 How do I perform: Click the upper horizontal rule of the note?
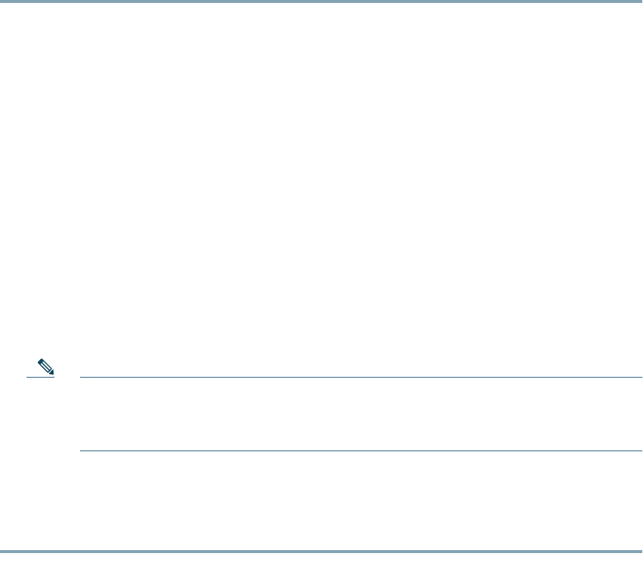pos(361,377)
